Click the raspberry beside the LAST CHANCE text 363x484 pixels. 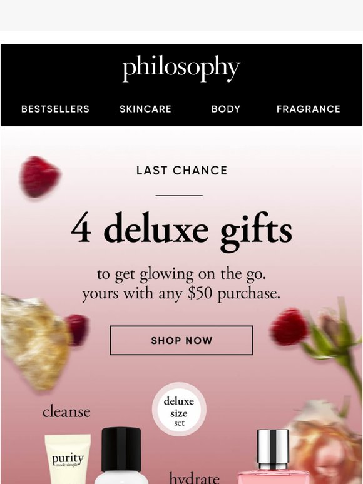(x=39, y=177)
